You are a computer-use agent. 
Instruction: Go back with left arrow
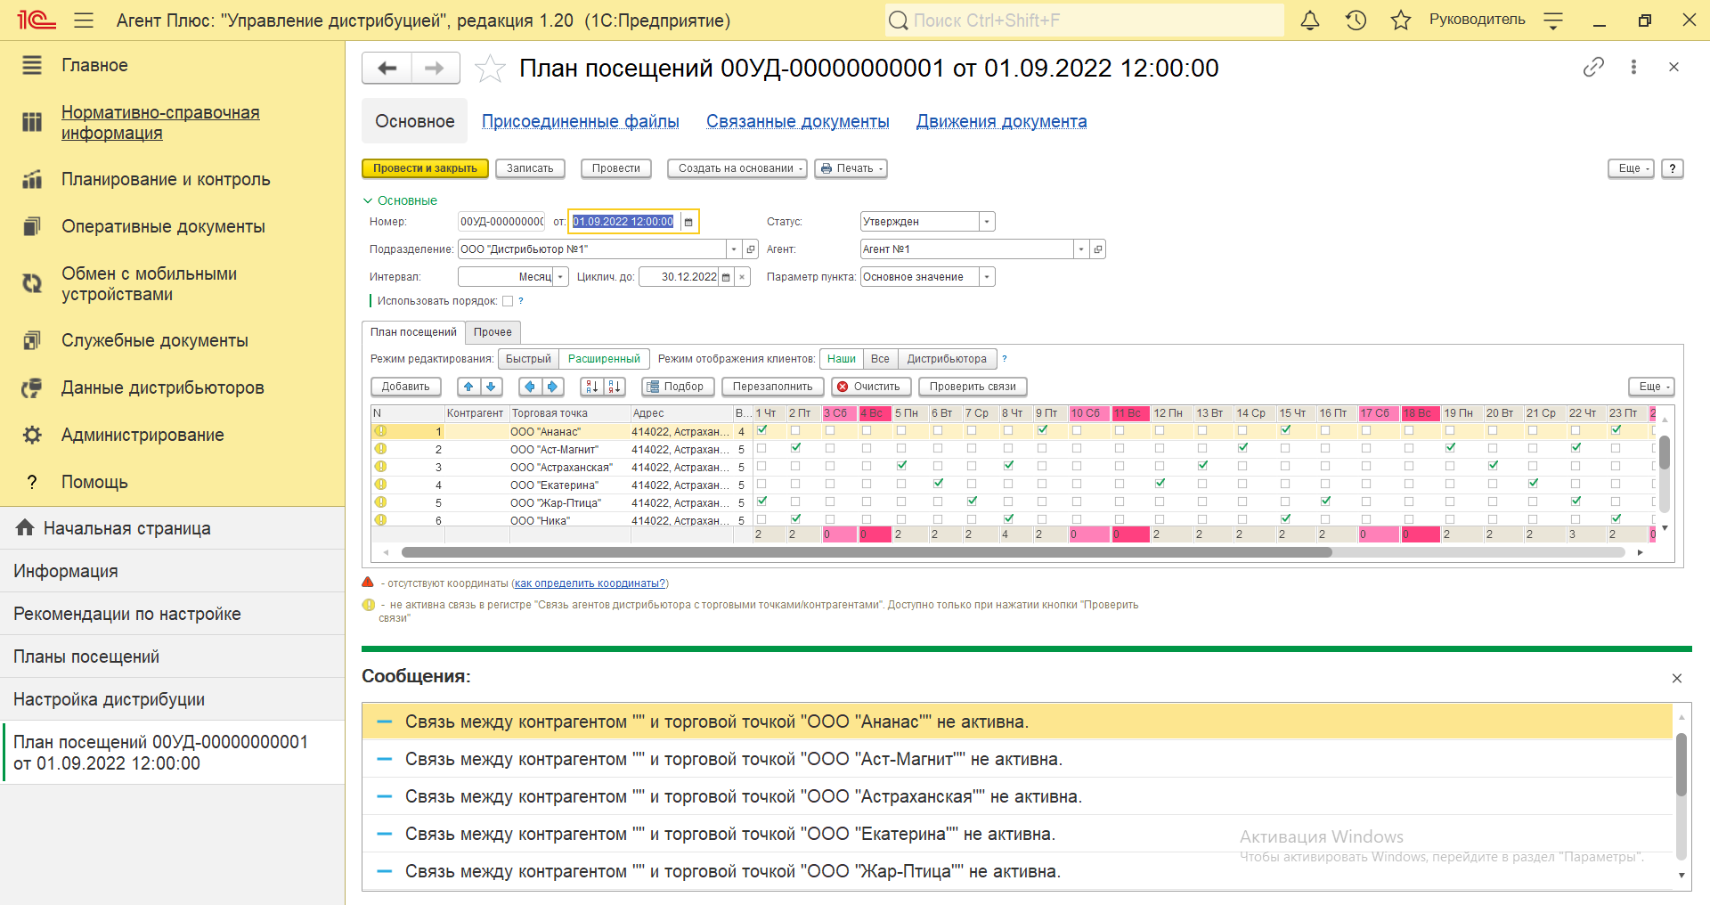tap(387, 68)
